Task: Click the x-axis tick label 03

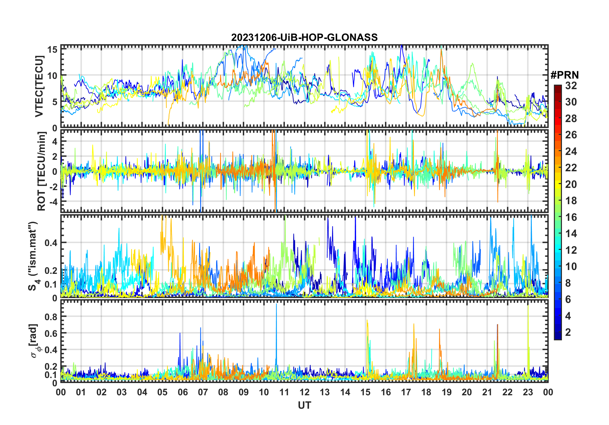Action: click(122, 392)
